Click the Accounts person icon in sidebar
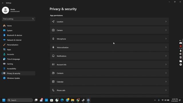Viewport: 183px width, 103px height. (x=4, y=54)
